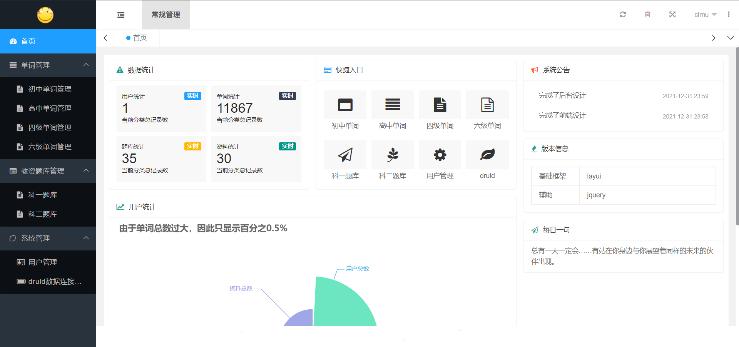
Task: Open the 高中单词 quick entry icon
Action: pyautogui.click(x=392, y=105)
